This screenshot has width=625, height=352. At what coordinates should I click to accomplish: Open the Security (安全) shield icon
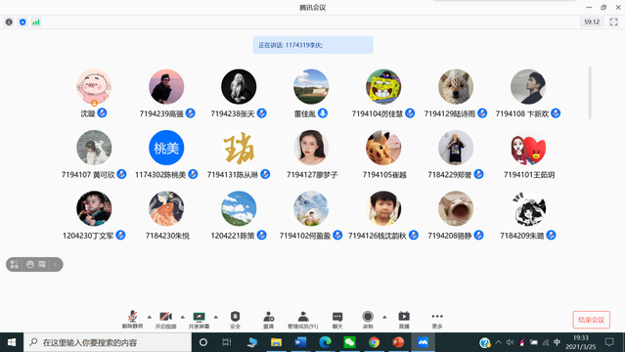pyautogui.click(x=235, y=320)
